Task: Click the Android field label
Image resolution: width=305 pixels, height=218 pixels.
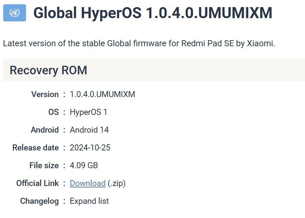Action: coord(45,130)
